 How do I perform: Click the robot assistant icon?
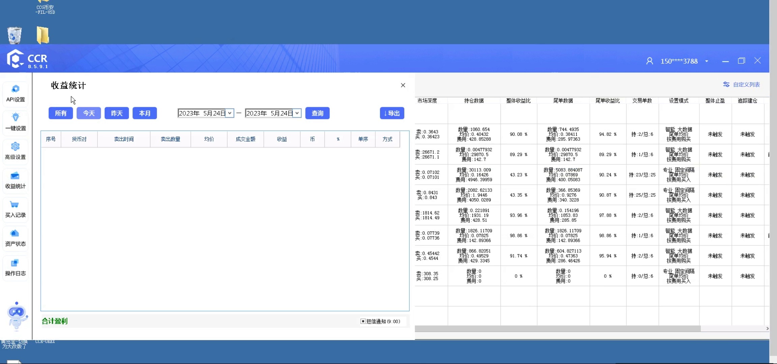click(x=17, y=315)
